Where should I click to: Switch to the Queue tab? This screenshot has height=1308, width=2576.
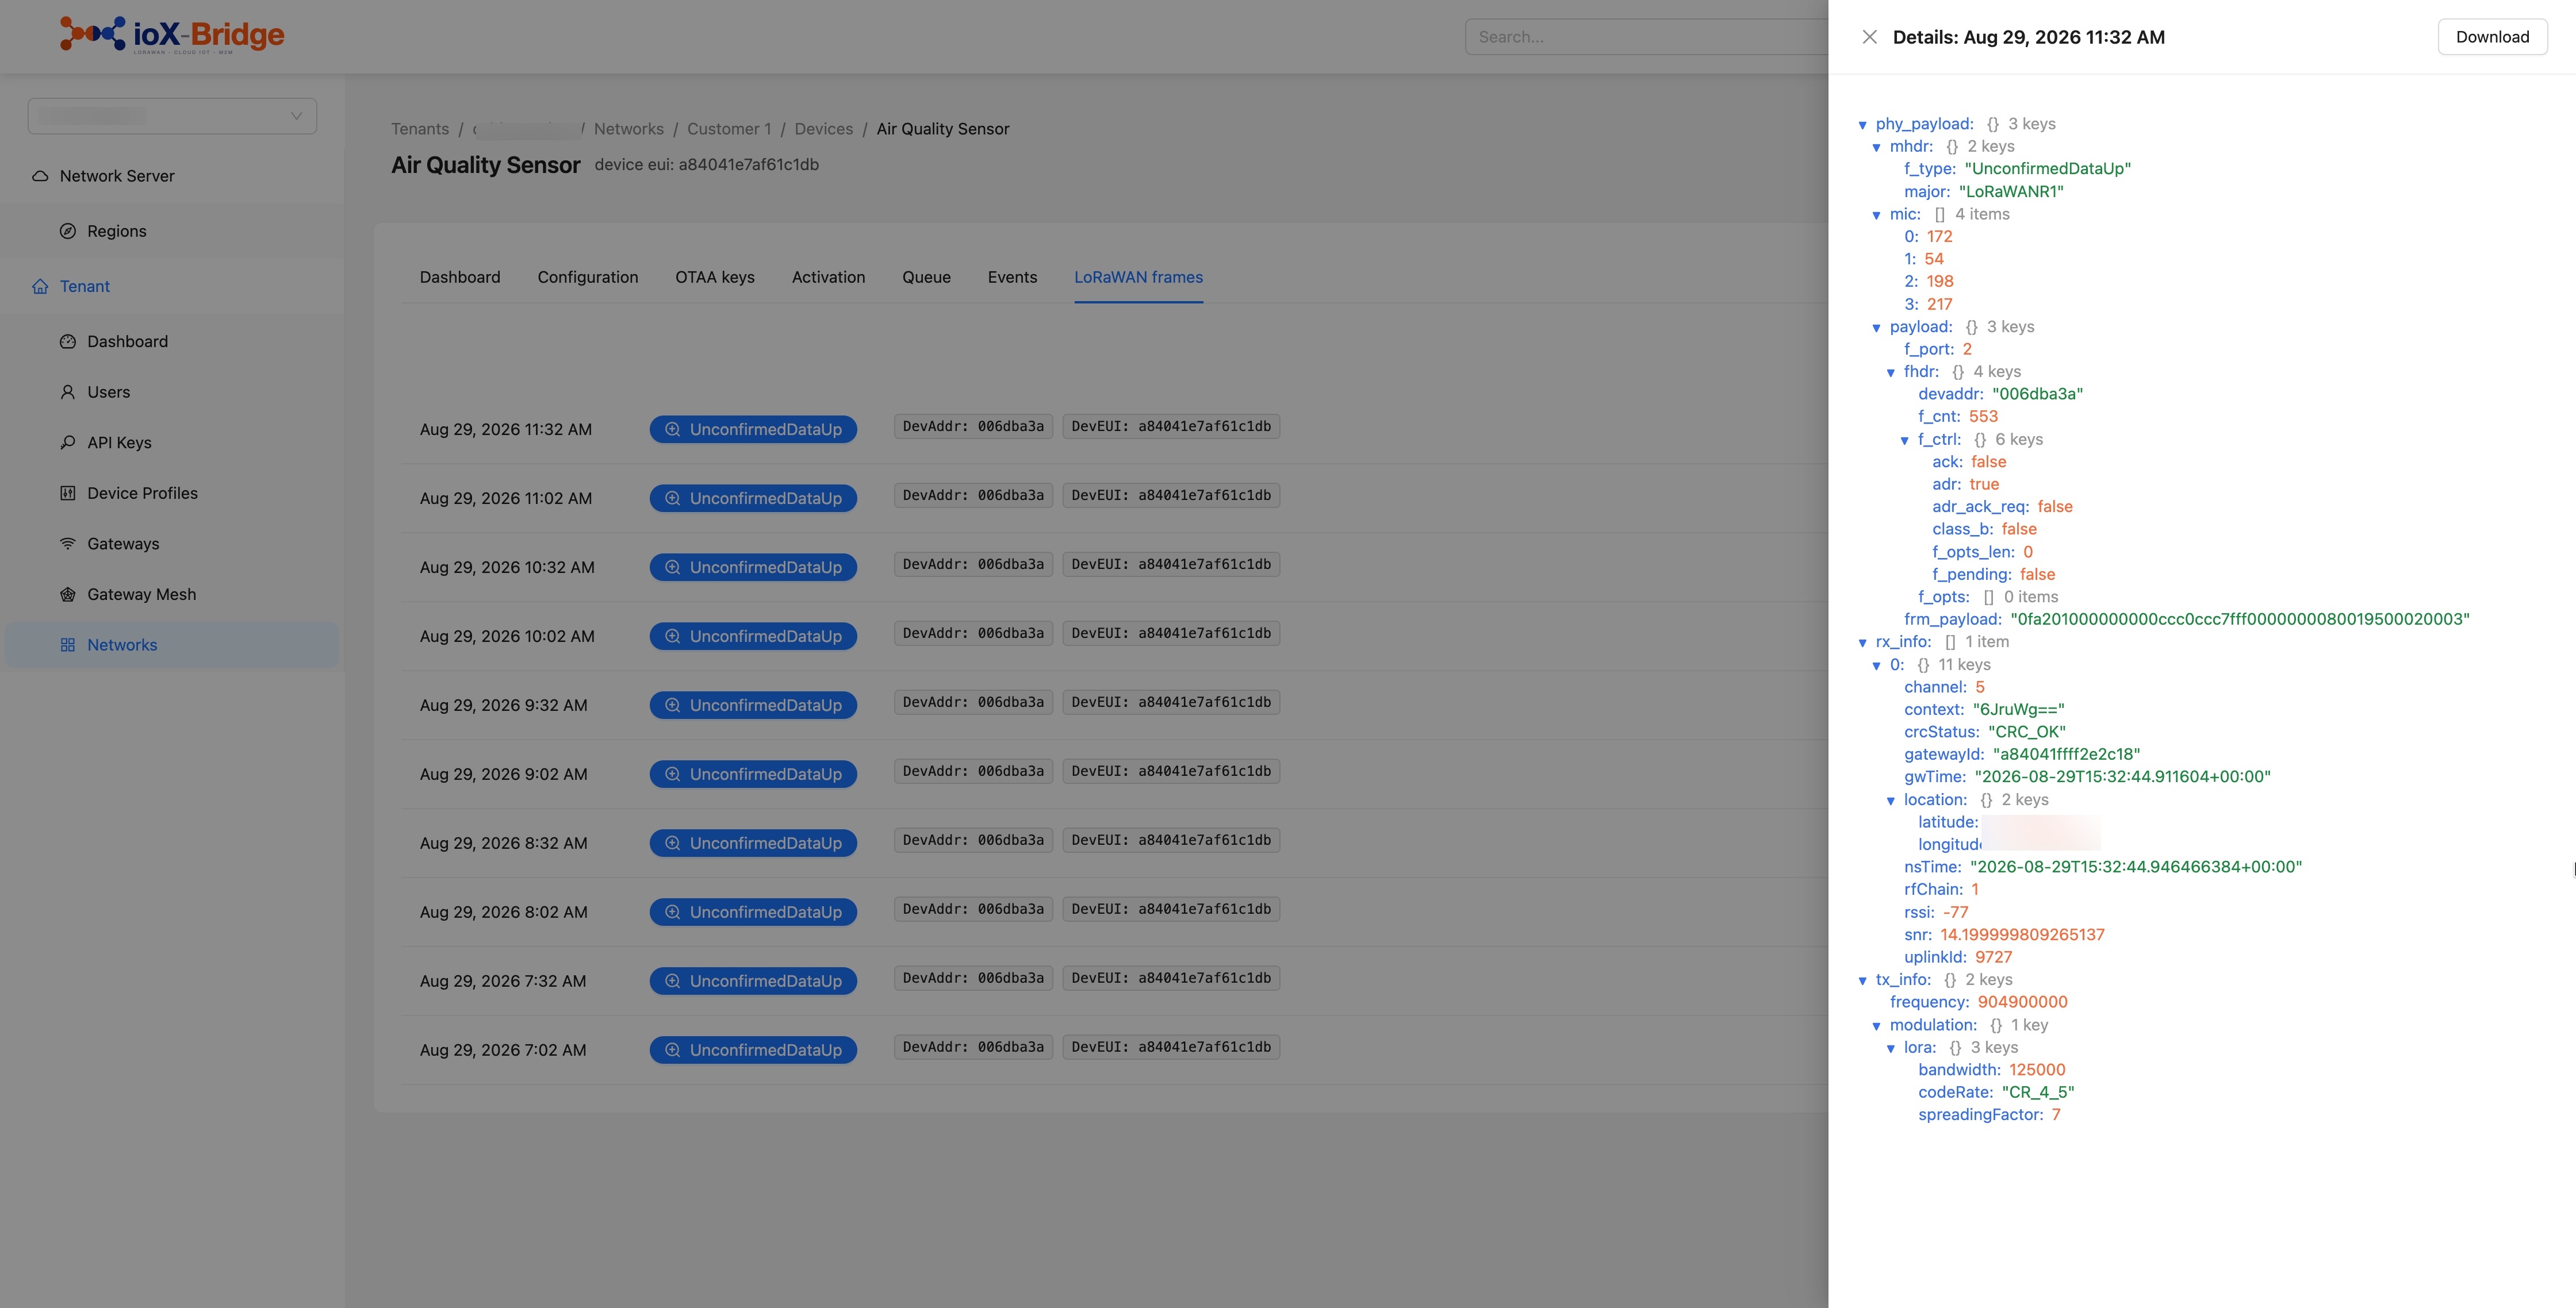926,278
